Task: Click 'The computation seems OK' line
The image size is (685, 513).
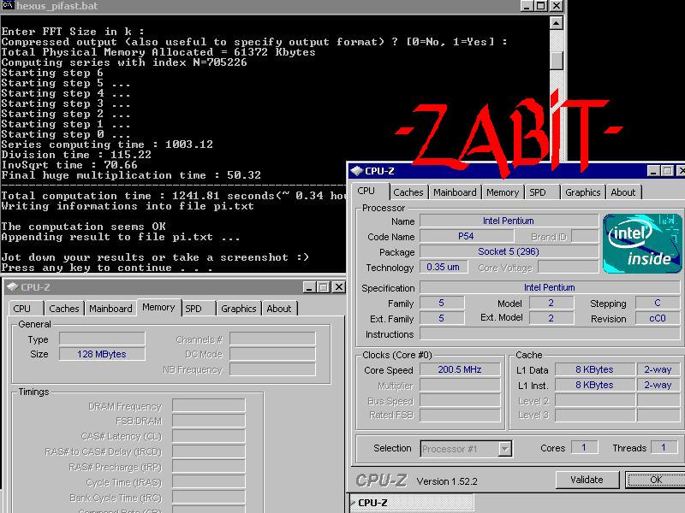Action: (x=83, y=227)
